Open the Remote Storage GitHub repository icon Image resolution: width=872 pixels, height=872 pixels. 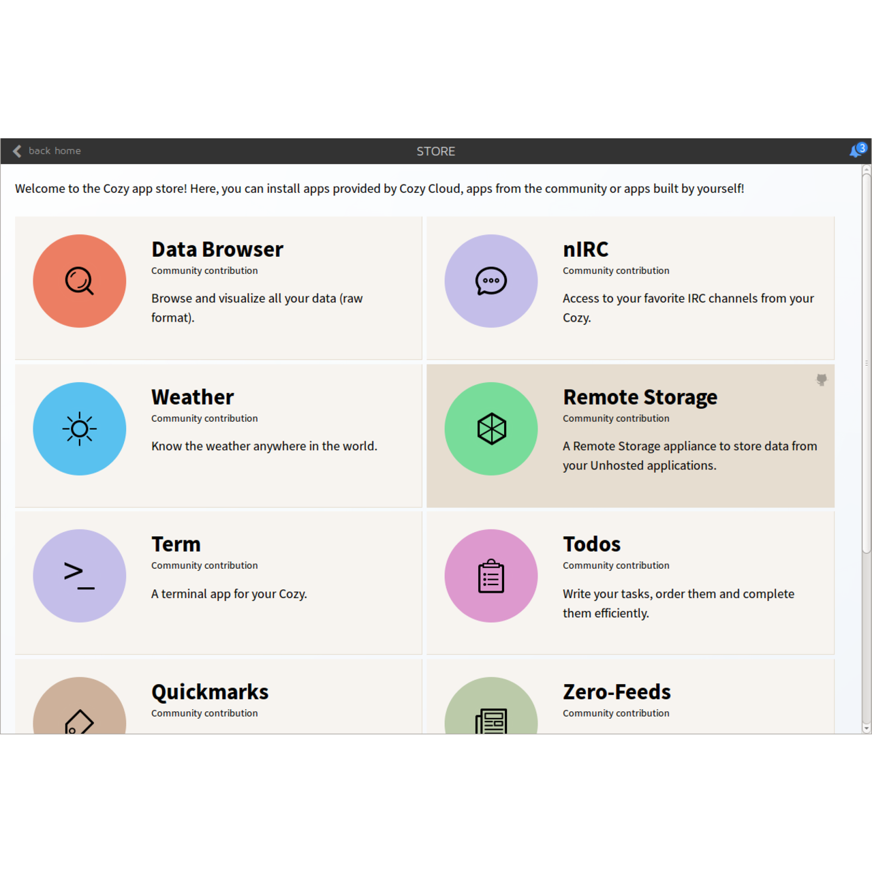coord(822,380)
